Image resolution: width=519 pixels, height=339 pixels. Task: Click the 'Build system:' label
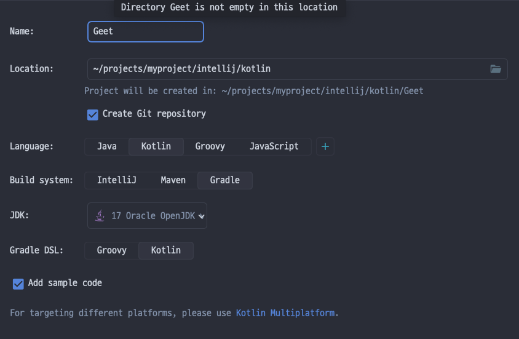pos(41,180)
